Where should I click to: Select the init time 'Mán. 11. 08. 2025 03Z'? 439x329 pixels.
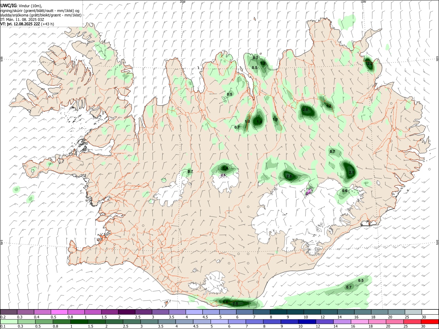pyautogui.click(x=25, y=20)
